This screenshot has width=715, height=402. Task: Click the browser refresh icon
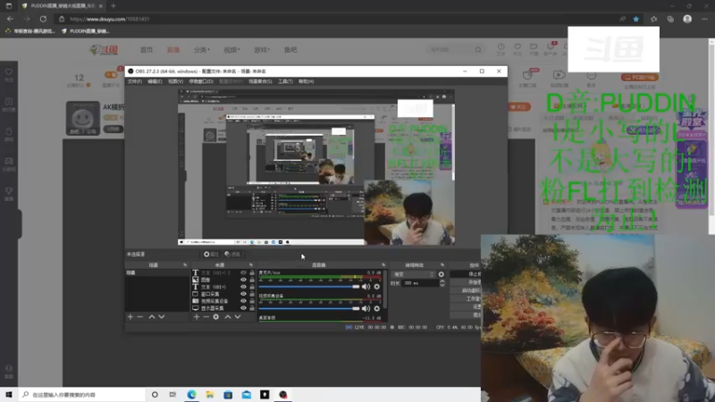click(43, 19)
